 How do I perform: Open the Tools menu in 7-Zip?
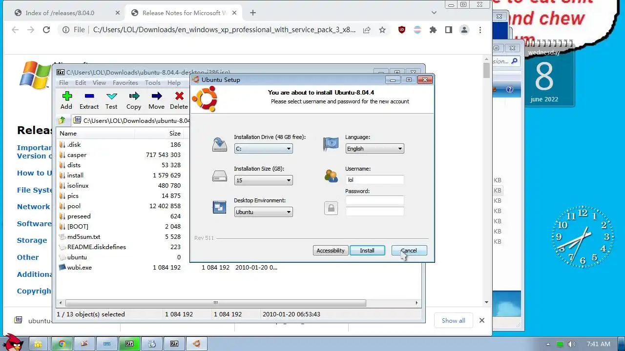[153, 82]
